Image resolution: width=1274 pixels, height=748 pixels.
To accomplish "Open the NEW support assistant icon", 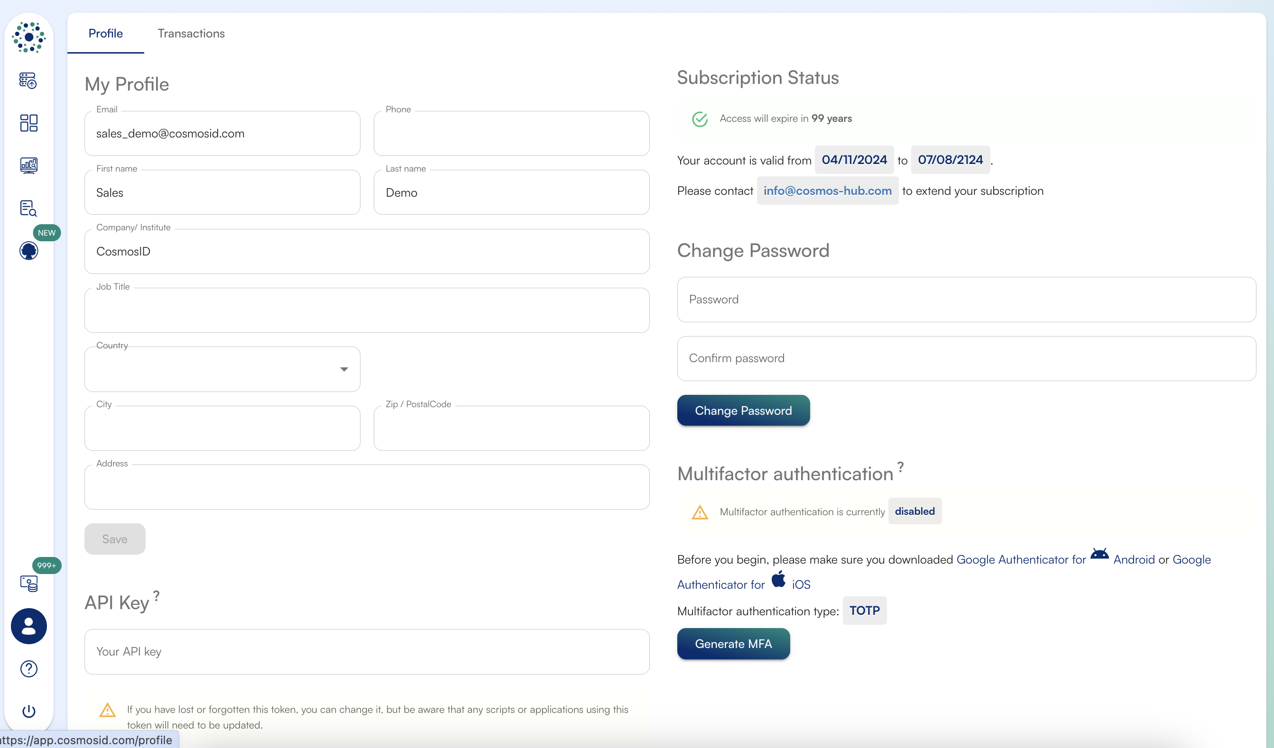I will tap(29, 250).
